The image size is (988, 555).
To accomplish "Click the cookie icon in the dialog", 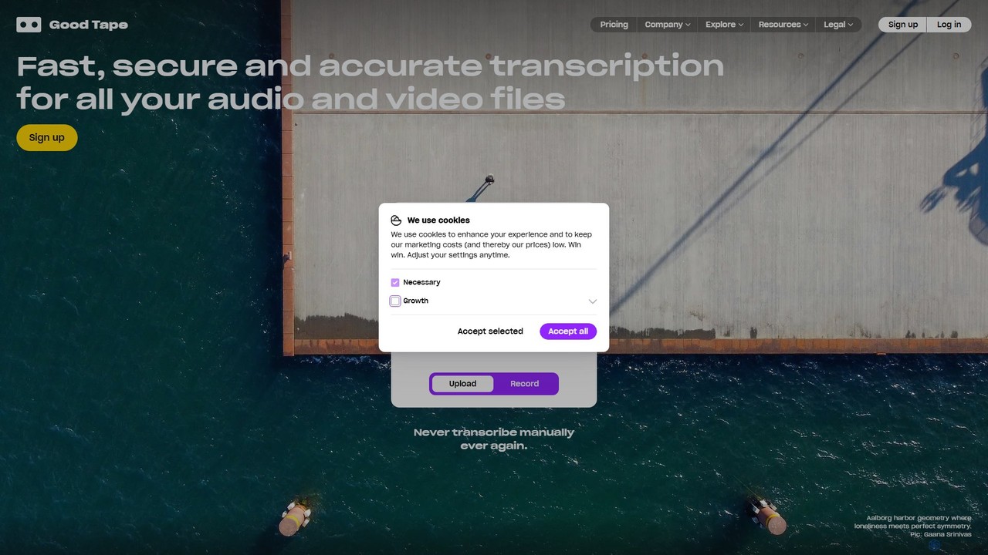I will pyautogui.click(x=396, y=220).
